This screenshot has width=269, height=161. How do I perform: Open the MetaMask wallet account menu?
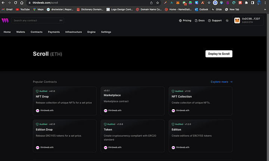[248, 20]
